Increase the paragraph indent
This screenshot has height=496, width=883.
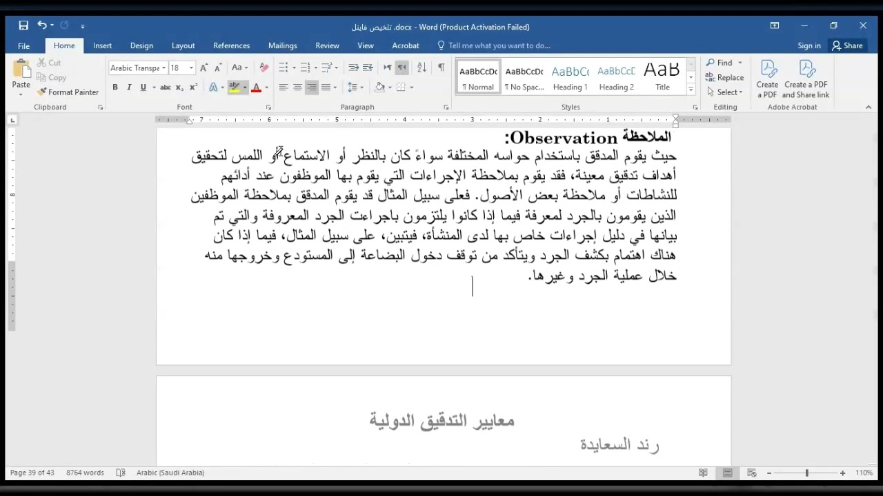(x=368, y=68)
